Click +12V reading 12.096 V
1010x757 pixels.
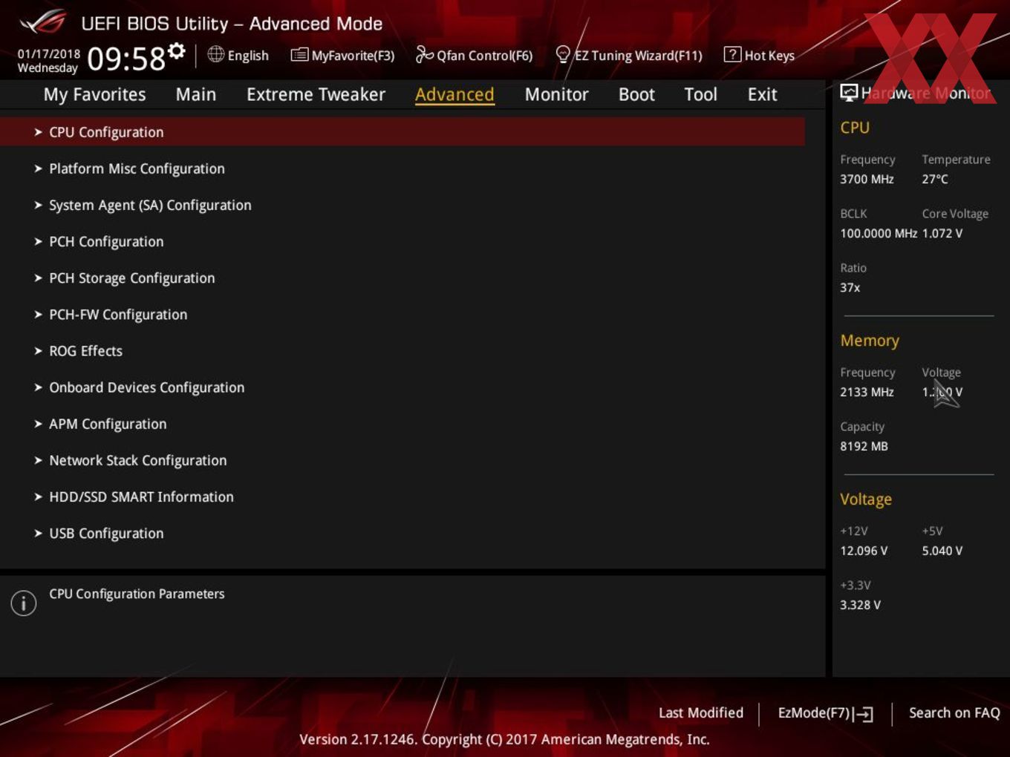864,551
